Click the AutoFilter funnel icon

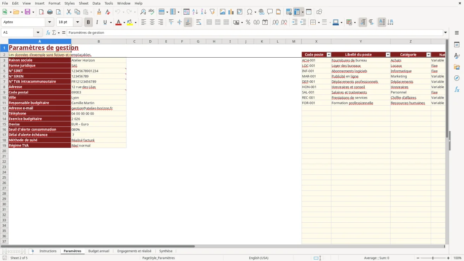tap(212, 12)
